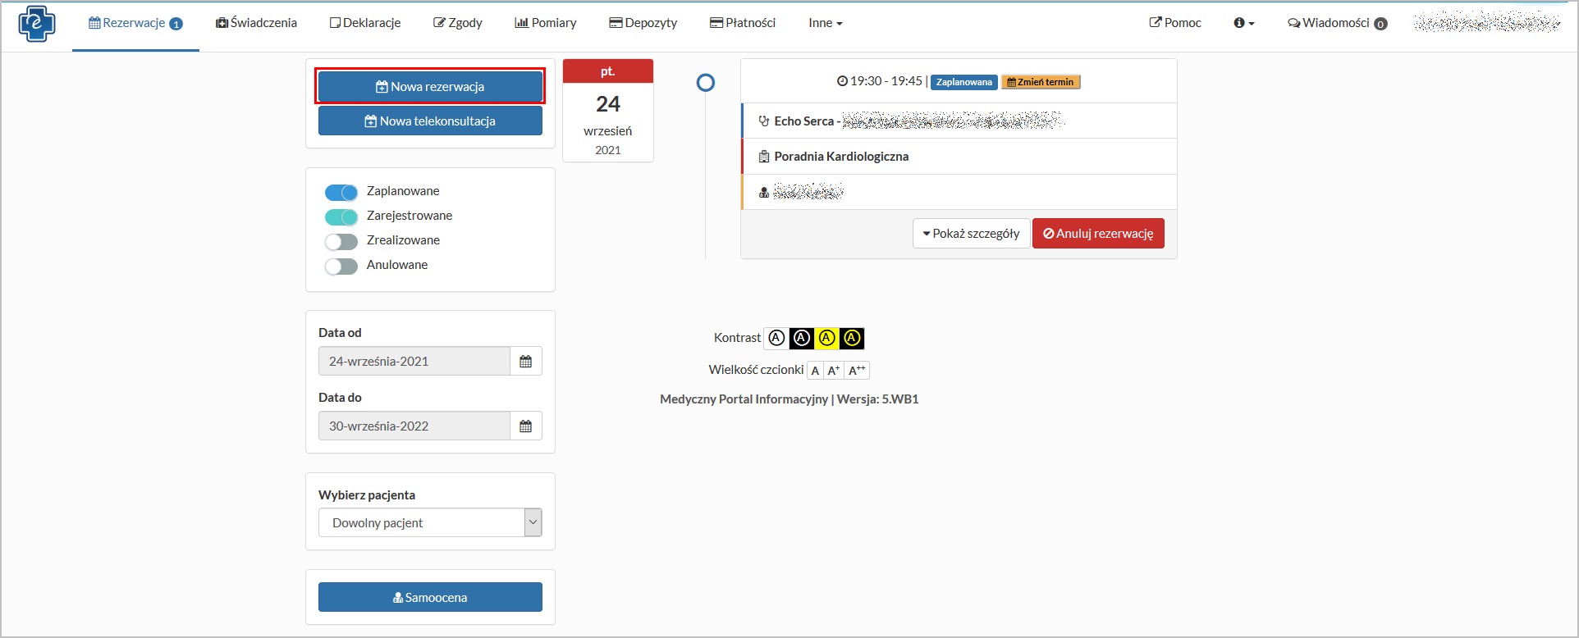Cancel booking with Anuluj rezerwację
This screenshot has height=638, width=1579.
1098,234
